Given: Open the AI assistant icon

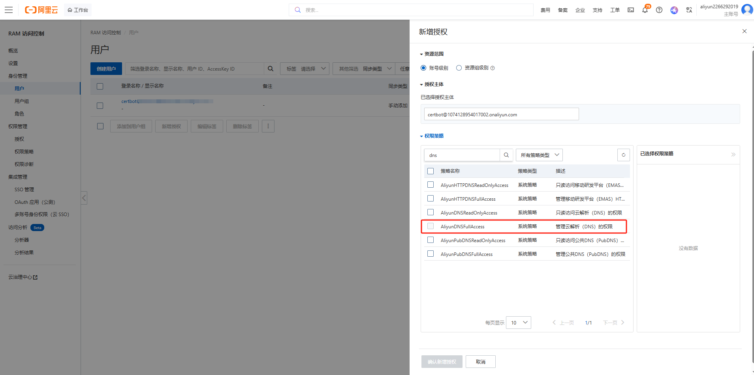Looking at the screenshot, I should click(674, 10).
